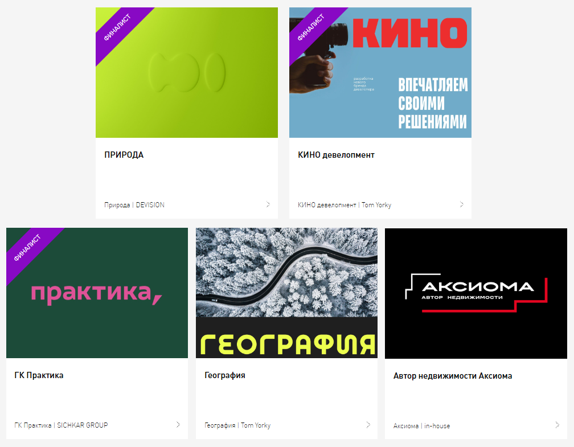Click the chevron on Аксиома card
Image resolution: width=574 pixels, height=447 pixels.
pos(557,425)
